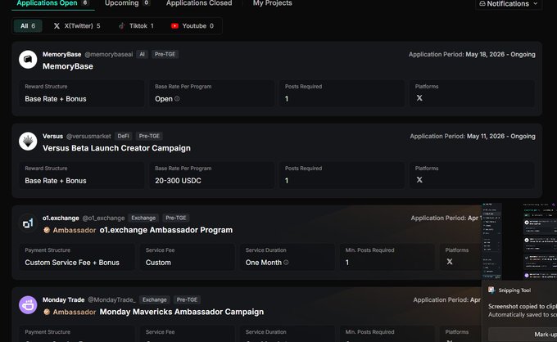The width and height of the screenshot is (557, 342).
Task: Click 'Screenshot copied to' toast message
Action: click(523, 307)
